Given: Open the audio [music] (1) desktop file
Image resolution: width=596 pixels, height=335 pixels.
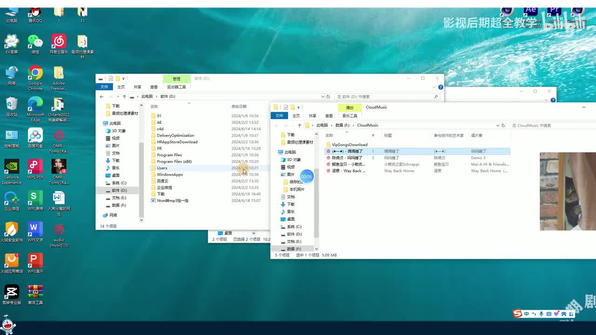Looking at the screenshot, I should [59, 235].
